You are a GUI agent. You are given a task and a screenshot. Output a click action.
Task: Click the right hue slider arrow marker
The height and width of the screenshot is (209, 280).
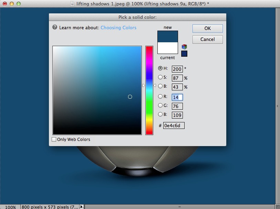155,85
